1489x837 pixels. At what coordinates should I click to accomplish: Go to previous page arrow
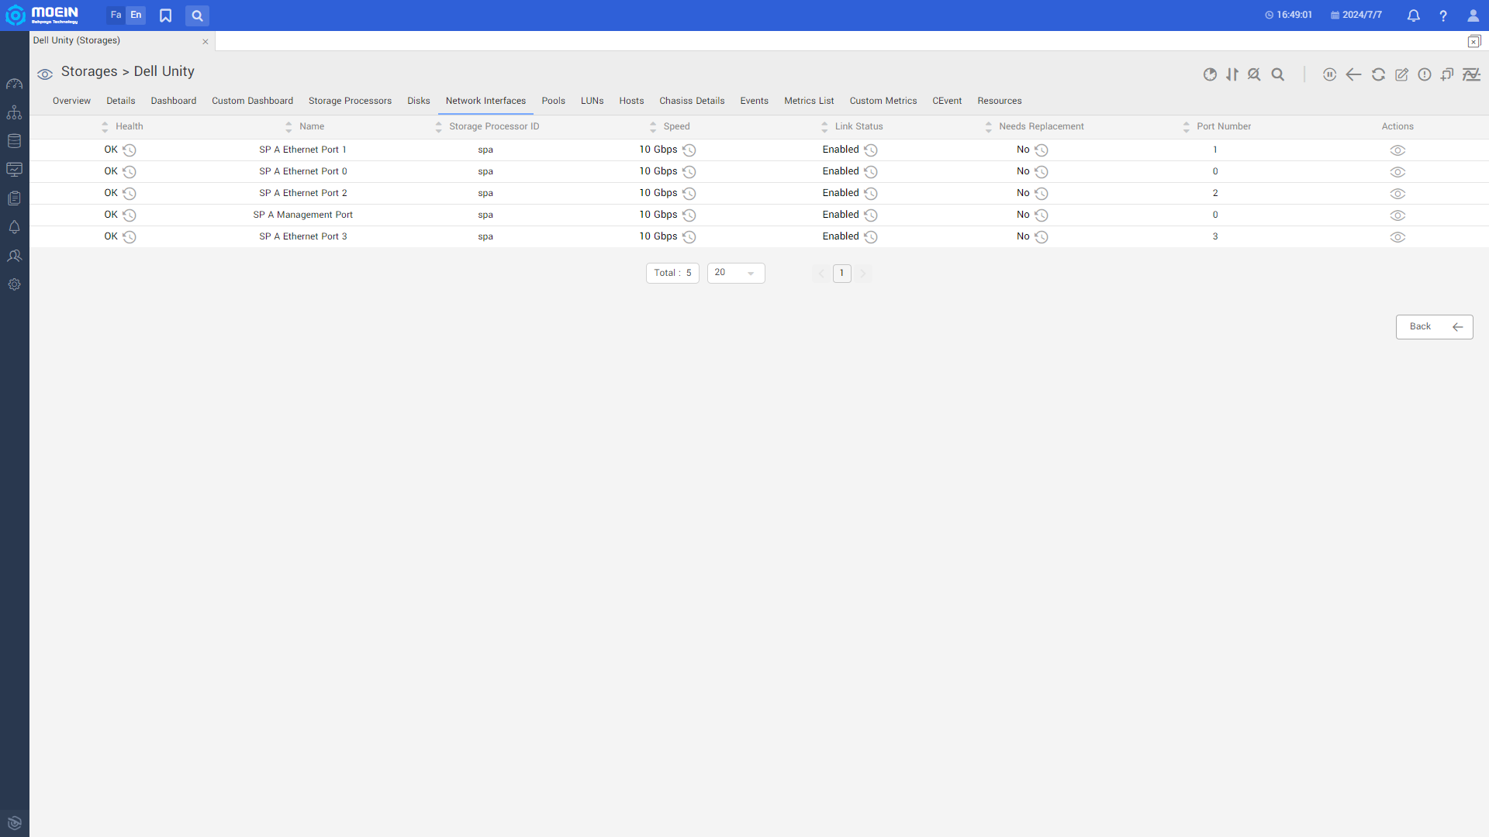pyautogui.click(x=821, y=274)
